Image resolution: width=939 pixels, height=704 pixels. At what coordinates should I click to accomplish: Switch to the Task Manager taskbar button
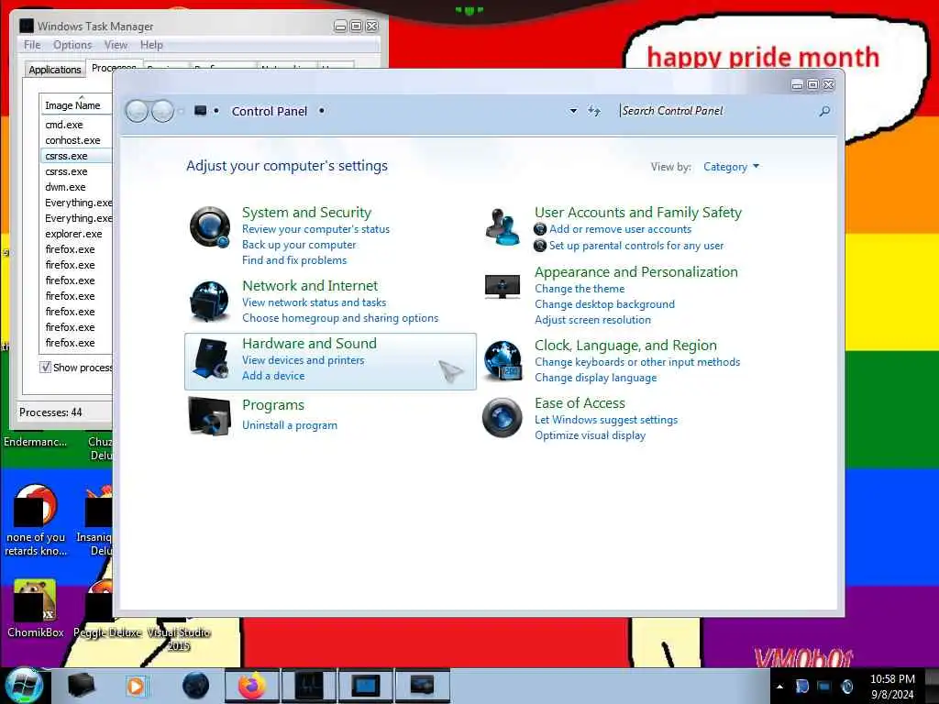tap(309, 686)
